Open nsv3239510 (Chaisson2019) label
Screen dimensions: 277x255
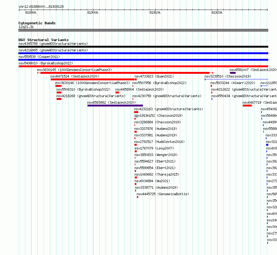(x=228, y=76)
